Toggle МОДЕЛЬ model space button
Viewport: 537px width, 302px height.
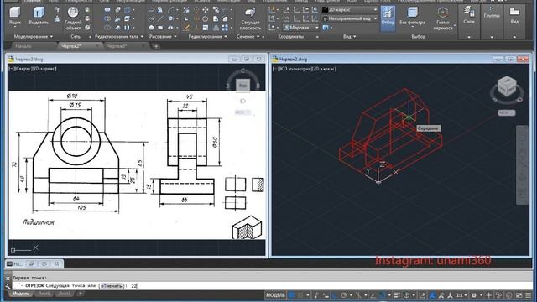[x=275, y=295]
